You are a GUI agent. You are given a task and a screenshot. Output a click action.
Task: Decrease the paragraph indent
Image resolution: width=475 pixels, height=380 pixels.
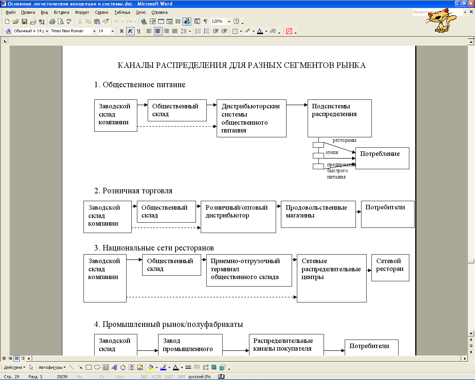216,31
